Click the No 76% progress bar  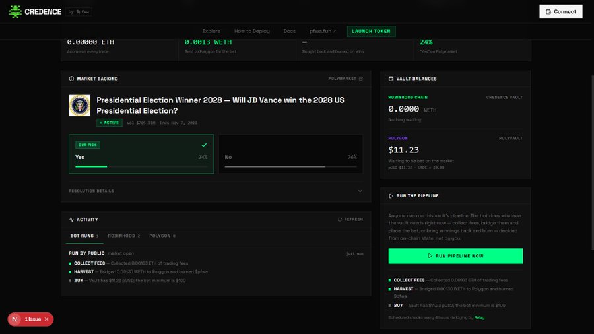pos(290,166)
